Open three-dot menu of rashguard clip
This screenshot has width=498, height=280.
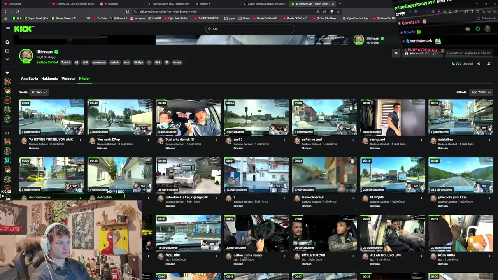click(421, 140)
